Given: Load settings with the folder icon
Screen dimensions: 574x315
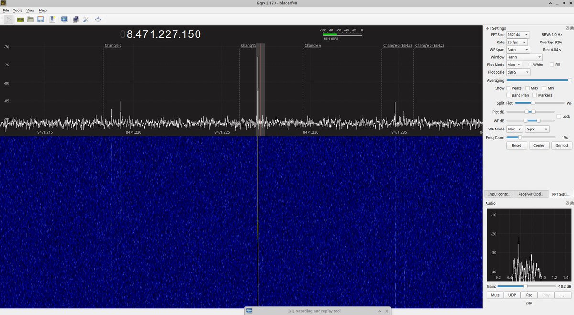Looking at the screenshot, I should pyautogui.click(x=31, y=20).
